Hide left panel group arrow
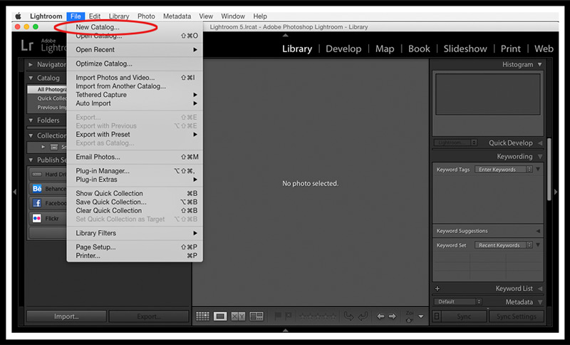 click(x=14, y=192)
